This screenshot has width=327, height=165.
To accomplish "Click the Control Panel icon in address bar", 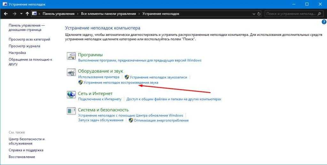I will [x=34, y=14].
